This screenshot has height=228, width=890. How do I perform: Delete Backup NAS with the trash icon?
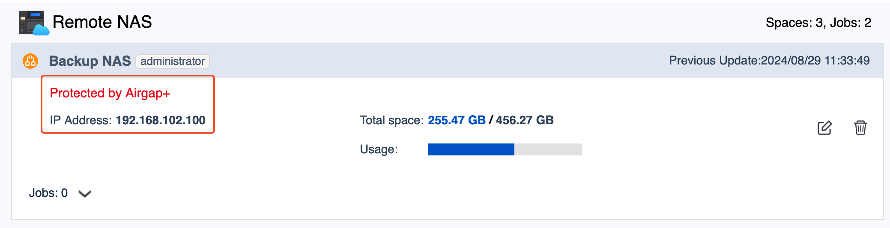860,128
